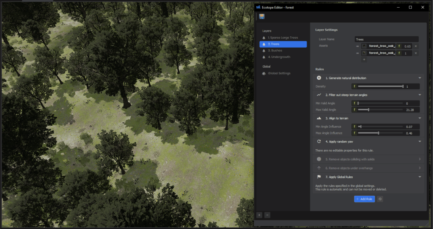433x229 pixels.
Task: Toggle the f button for Min Valid Angle
Action: (x=355, y=103)
